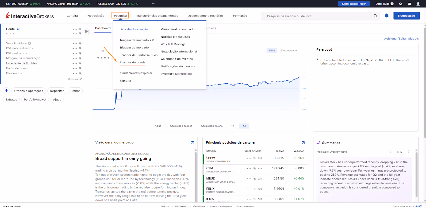Reveal hidden Margem de manutenção value
The height and width of the screenshot is (208, 426).
80,58
